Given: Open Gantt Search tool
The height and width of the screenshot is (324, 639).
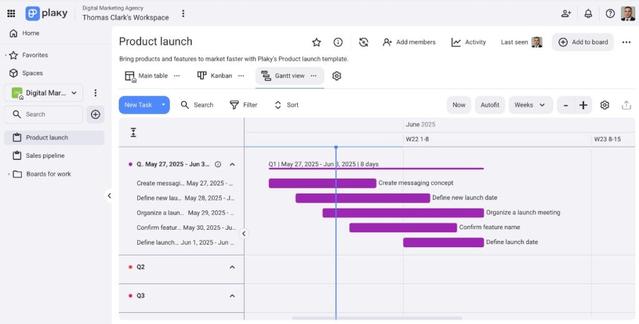Looking at the screenshot, I should click(x=197, y=105).
